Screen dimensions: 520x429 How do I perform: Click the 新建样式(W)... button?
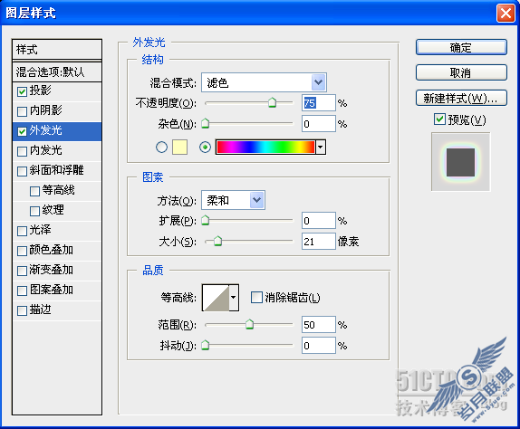(461, 98)
